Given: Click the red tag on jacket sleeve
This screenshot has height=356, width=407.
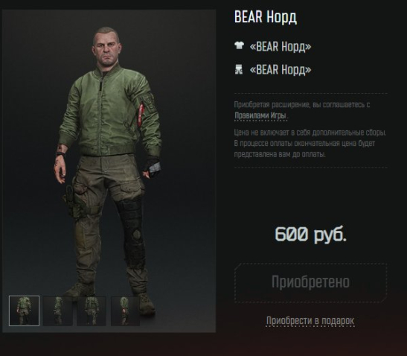Looking at the screenshot, I should tap(141, 113).
